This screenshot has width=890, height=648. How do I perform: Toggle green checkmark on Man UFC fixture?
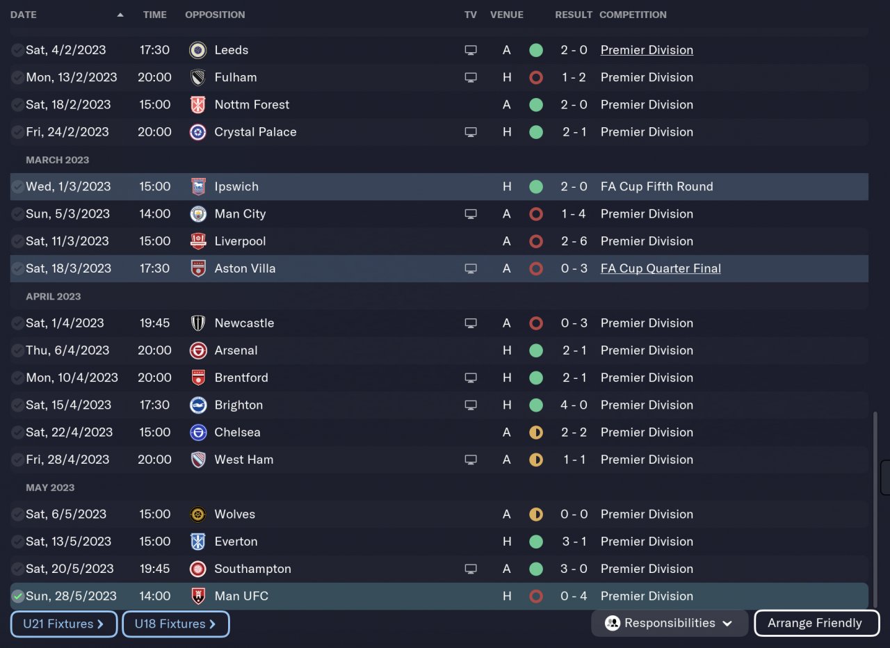pyautogui.click(x=18, y=597)
